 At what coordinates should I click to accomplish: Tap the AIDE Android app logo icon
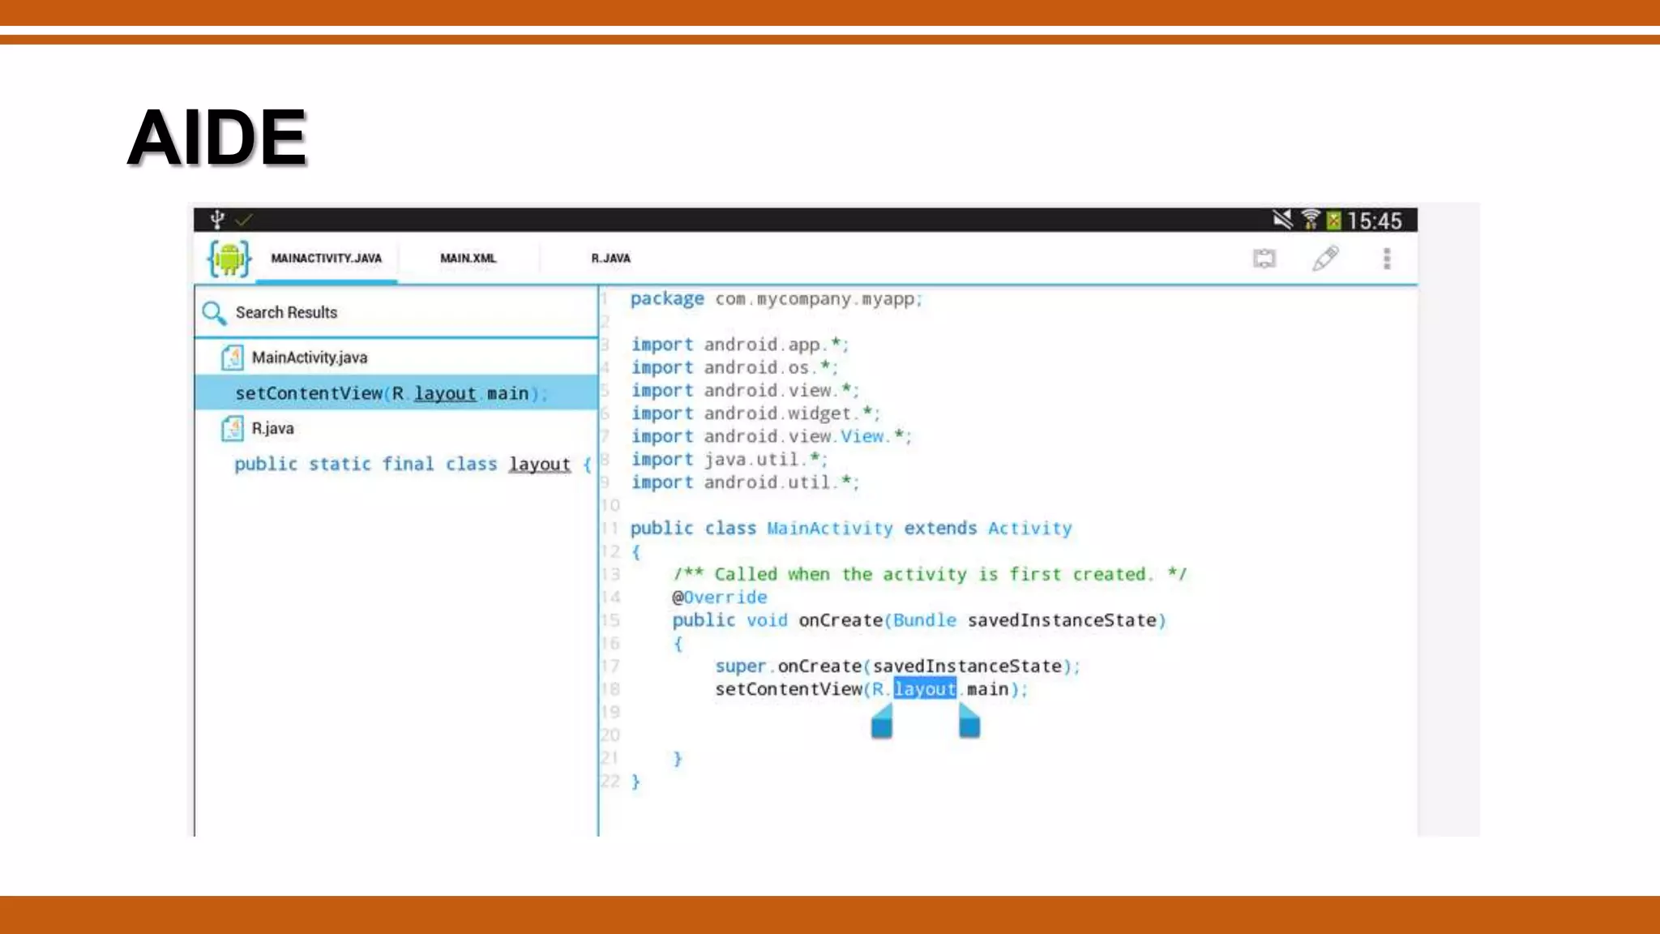click(229, 259)
